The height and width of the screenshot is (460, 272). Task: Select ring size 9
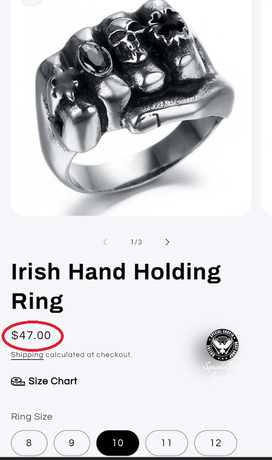point(72,443)
